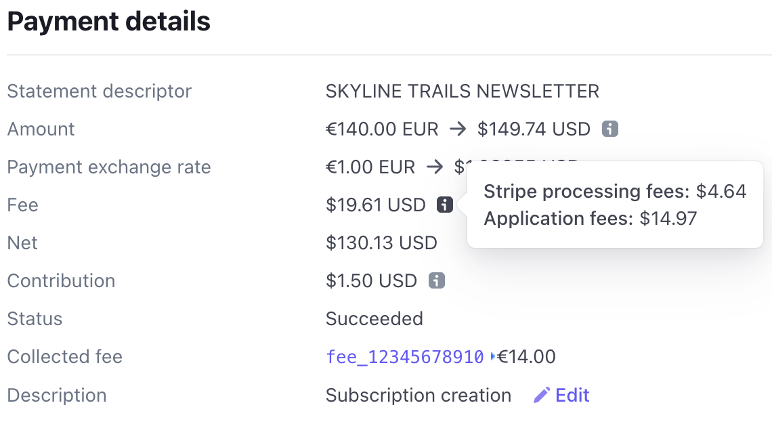Open the info icon beside Contribution amount

click(x=436, y=280)
